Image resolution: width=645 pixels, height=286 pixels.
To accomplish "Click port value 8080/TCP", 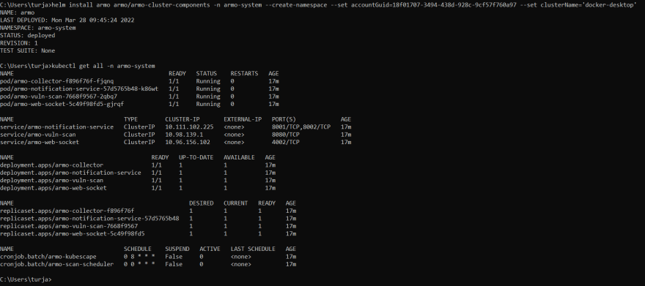I will [285, 135].
